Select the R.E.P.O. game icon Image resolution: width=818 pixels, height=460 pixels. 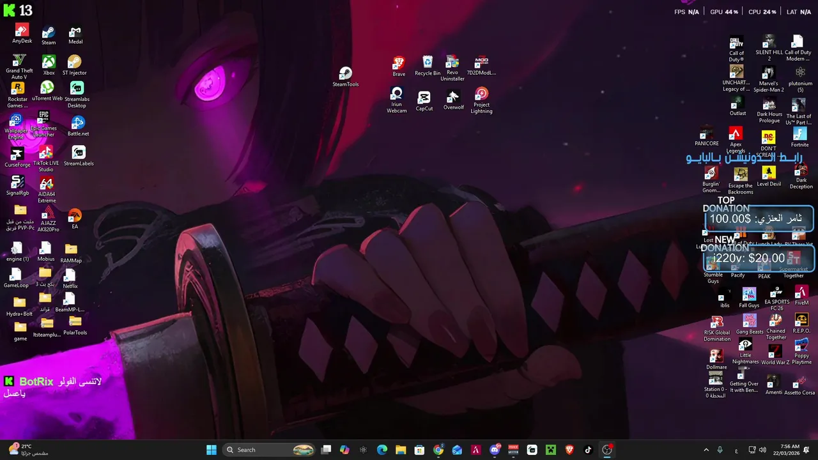click(x=801, y=324)
